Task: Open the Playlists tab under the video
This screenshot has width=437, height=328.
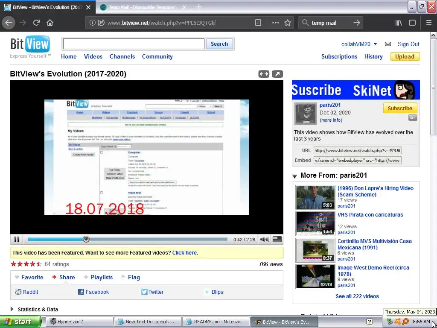Action: tap(98, 277)
